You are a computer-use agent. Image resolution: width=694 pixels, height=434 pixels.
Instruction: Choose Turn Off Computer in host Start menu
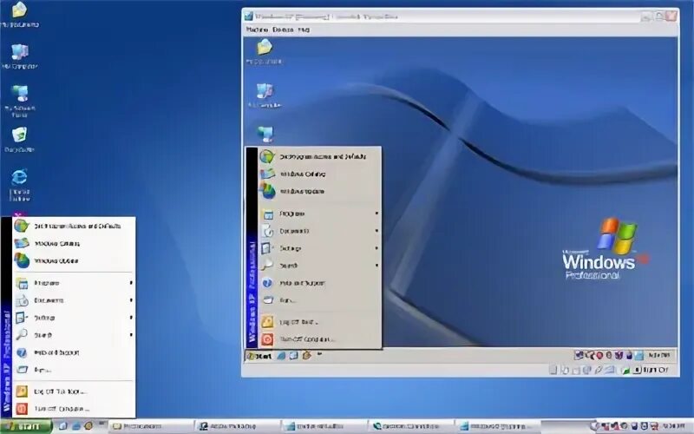pyautogui.click(x=74, y=409)
